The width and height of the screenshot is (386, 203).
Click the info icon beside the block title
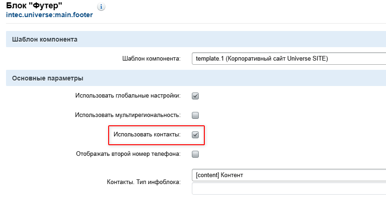(101, 7)
